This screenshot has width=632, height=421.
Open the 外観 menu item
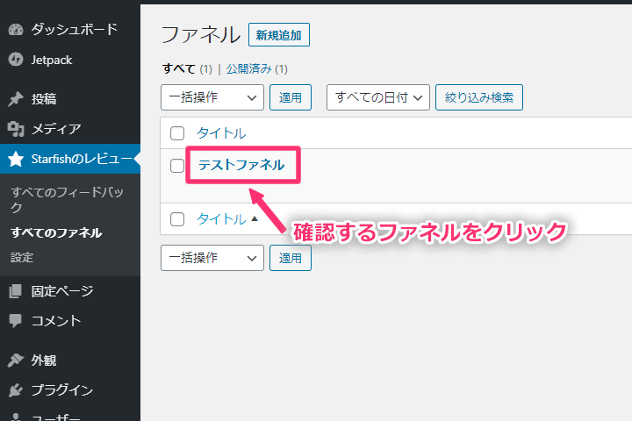click(x=70, y=360)
